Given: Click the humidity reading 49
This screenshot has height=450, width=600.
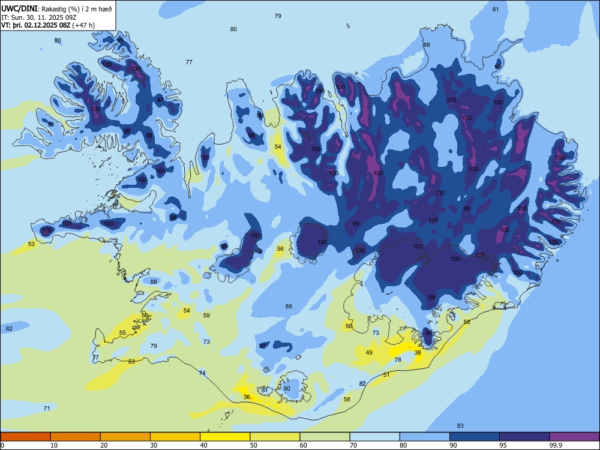Looking at the screenshot, I should [369, 352].
